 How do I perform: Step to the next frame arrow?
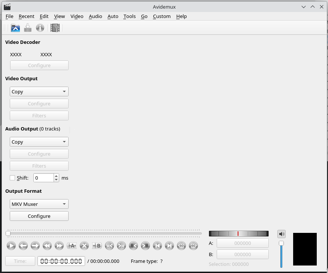pyautogui.click(x=35, y=246)
